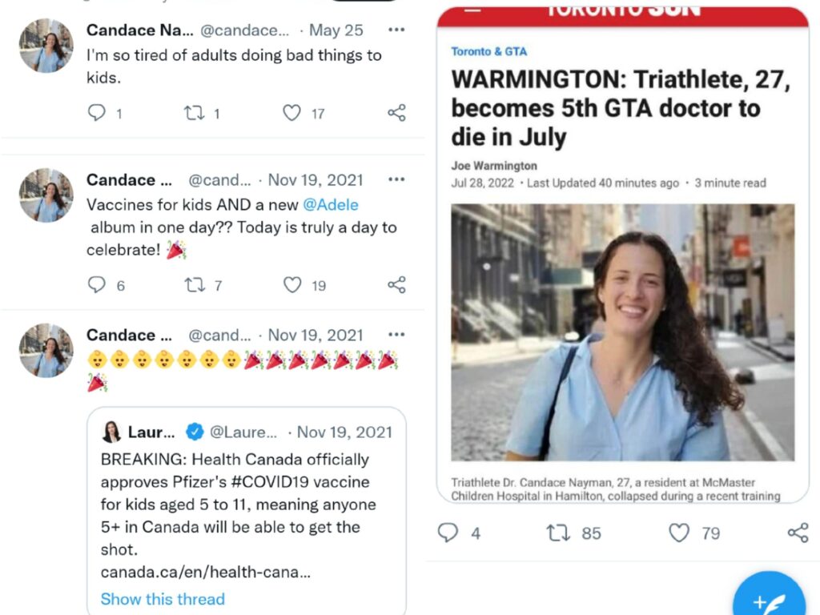This screenshot has width=820, height=615.
Task: Open more options on May 25 tweet
Action: pyautogui.click(x=396, y=30)
